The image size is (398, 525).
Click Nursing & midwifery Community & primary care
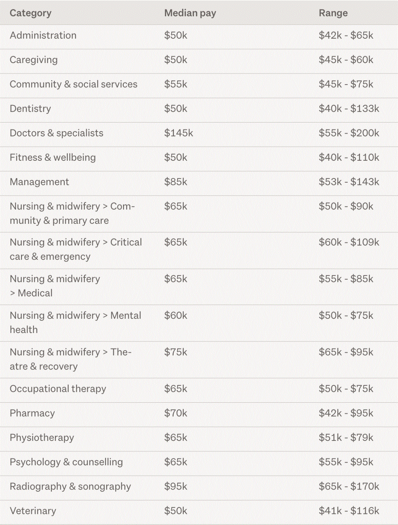click(72, 213)
